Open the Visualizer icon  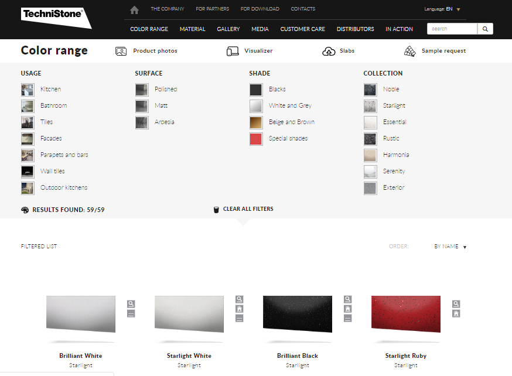click(233, 51)
